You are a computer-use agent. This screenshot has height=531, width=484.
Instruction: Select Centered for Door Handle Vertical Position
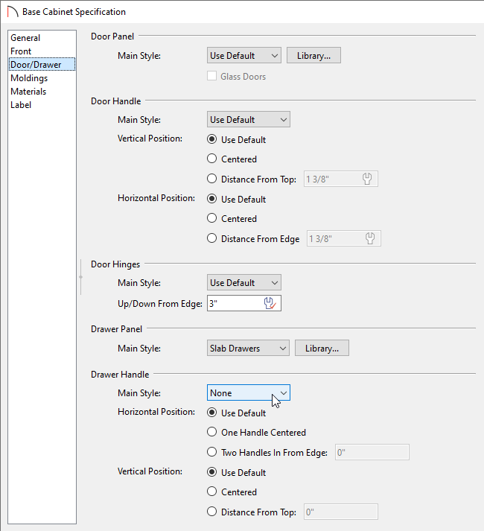coord(211,159)
